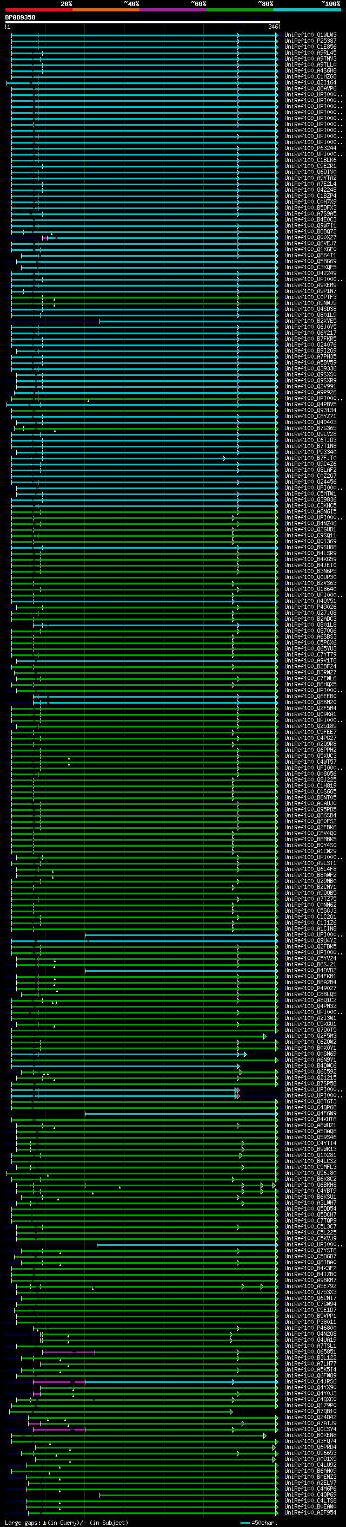
Task: Select the UniRef100_Q9W7I1 label
Action: coord(310,225)
